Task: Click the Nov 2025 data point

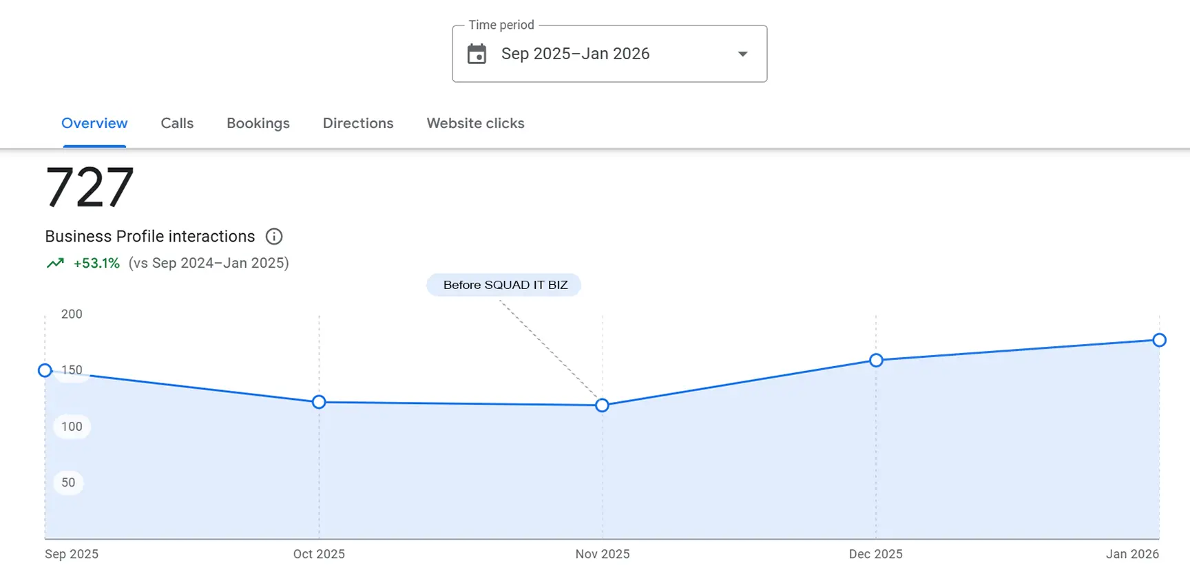Action: 603,405
